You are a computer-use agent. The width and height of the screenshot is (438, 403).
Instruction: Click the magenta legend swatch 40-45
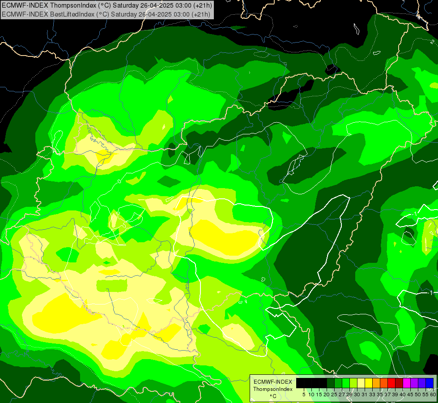(407, 383)
